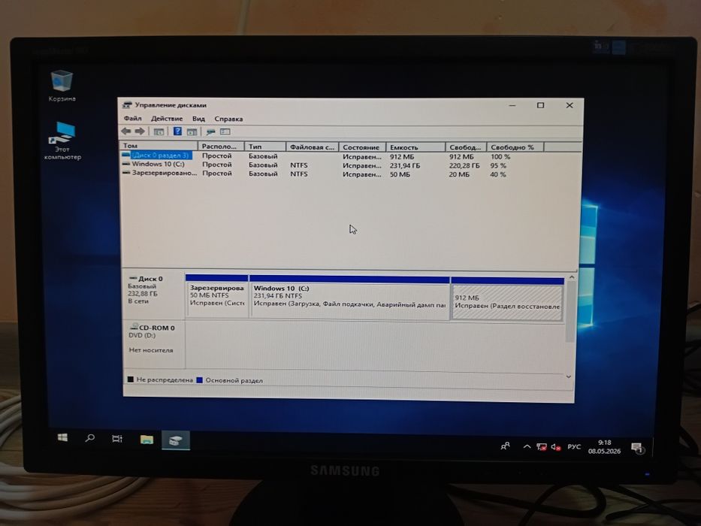Viewport: 701px width, 526px height.
Task: Select the Зарезервирова 50 МБ NTFS partition block
Action: point(217,296)
